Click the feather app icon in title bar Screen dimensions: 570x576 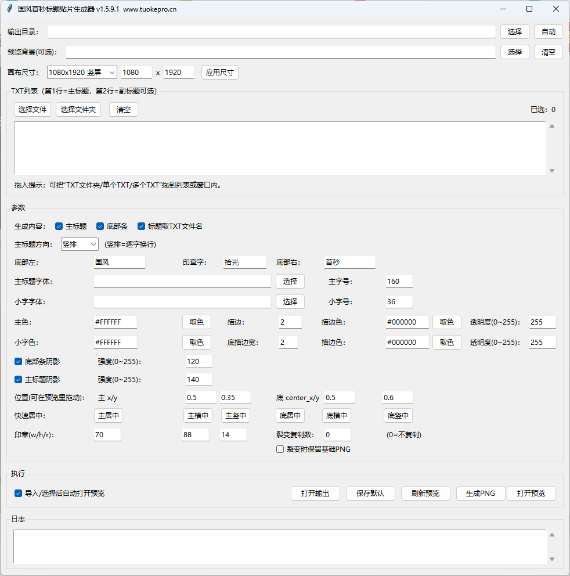(x=9, y=9)
